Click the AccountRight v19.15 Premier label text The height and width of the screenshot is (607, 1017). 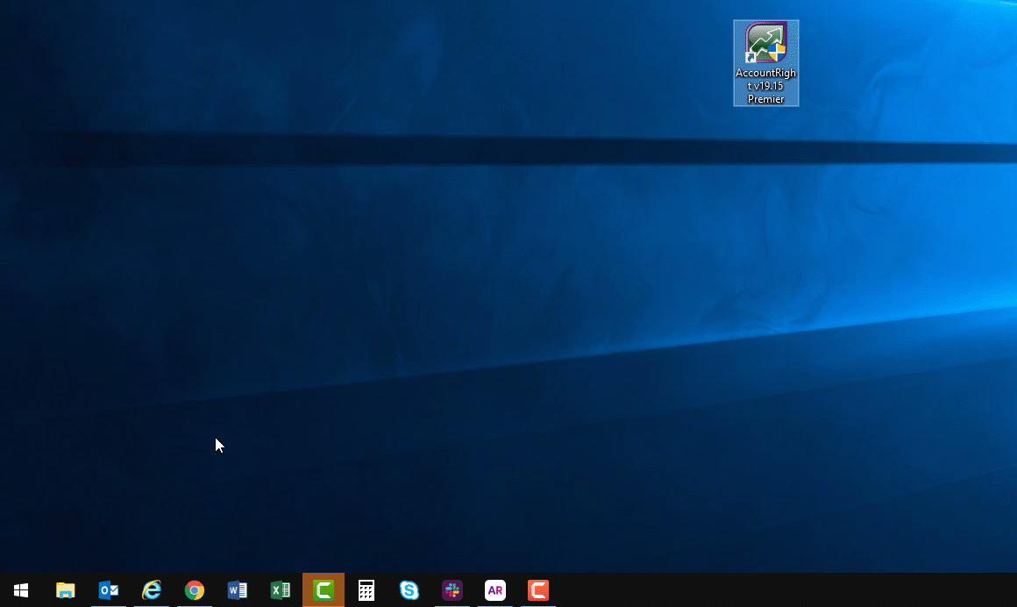(766, 86)
